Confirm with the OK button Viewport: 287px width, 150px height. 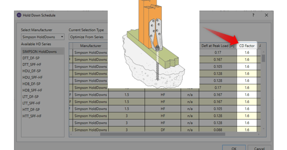pos(234,148)
